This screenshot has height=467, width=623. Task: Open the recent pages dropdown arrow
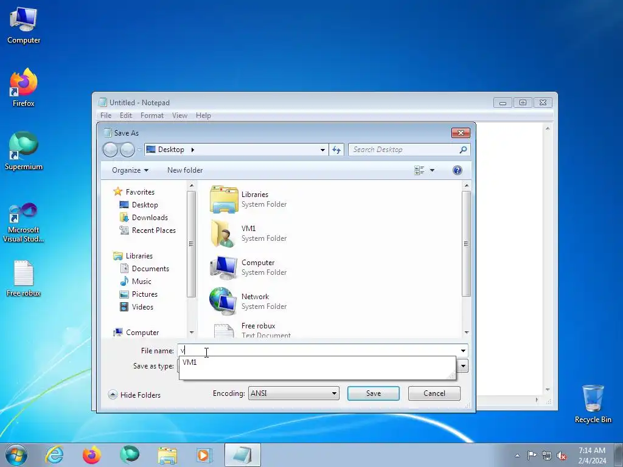pos(139,150)
